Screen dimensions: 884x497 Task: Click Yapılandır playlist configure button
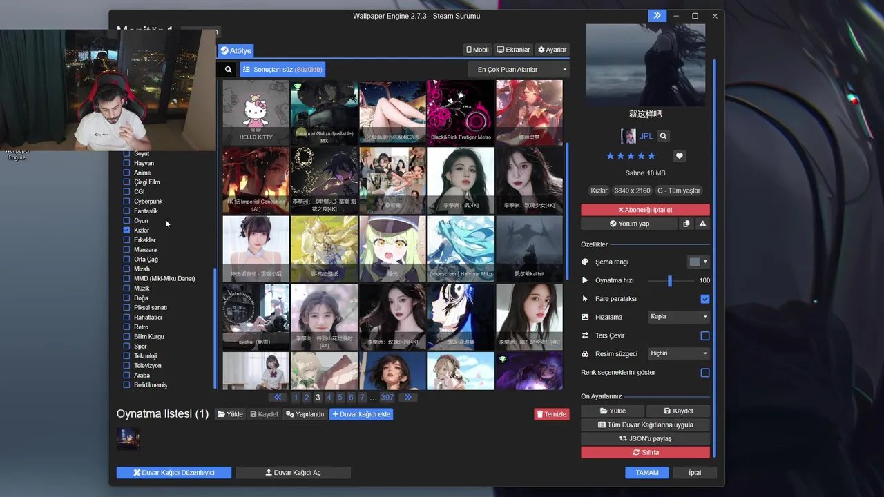305,414
